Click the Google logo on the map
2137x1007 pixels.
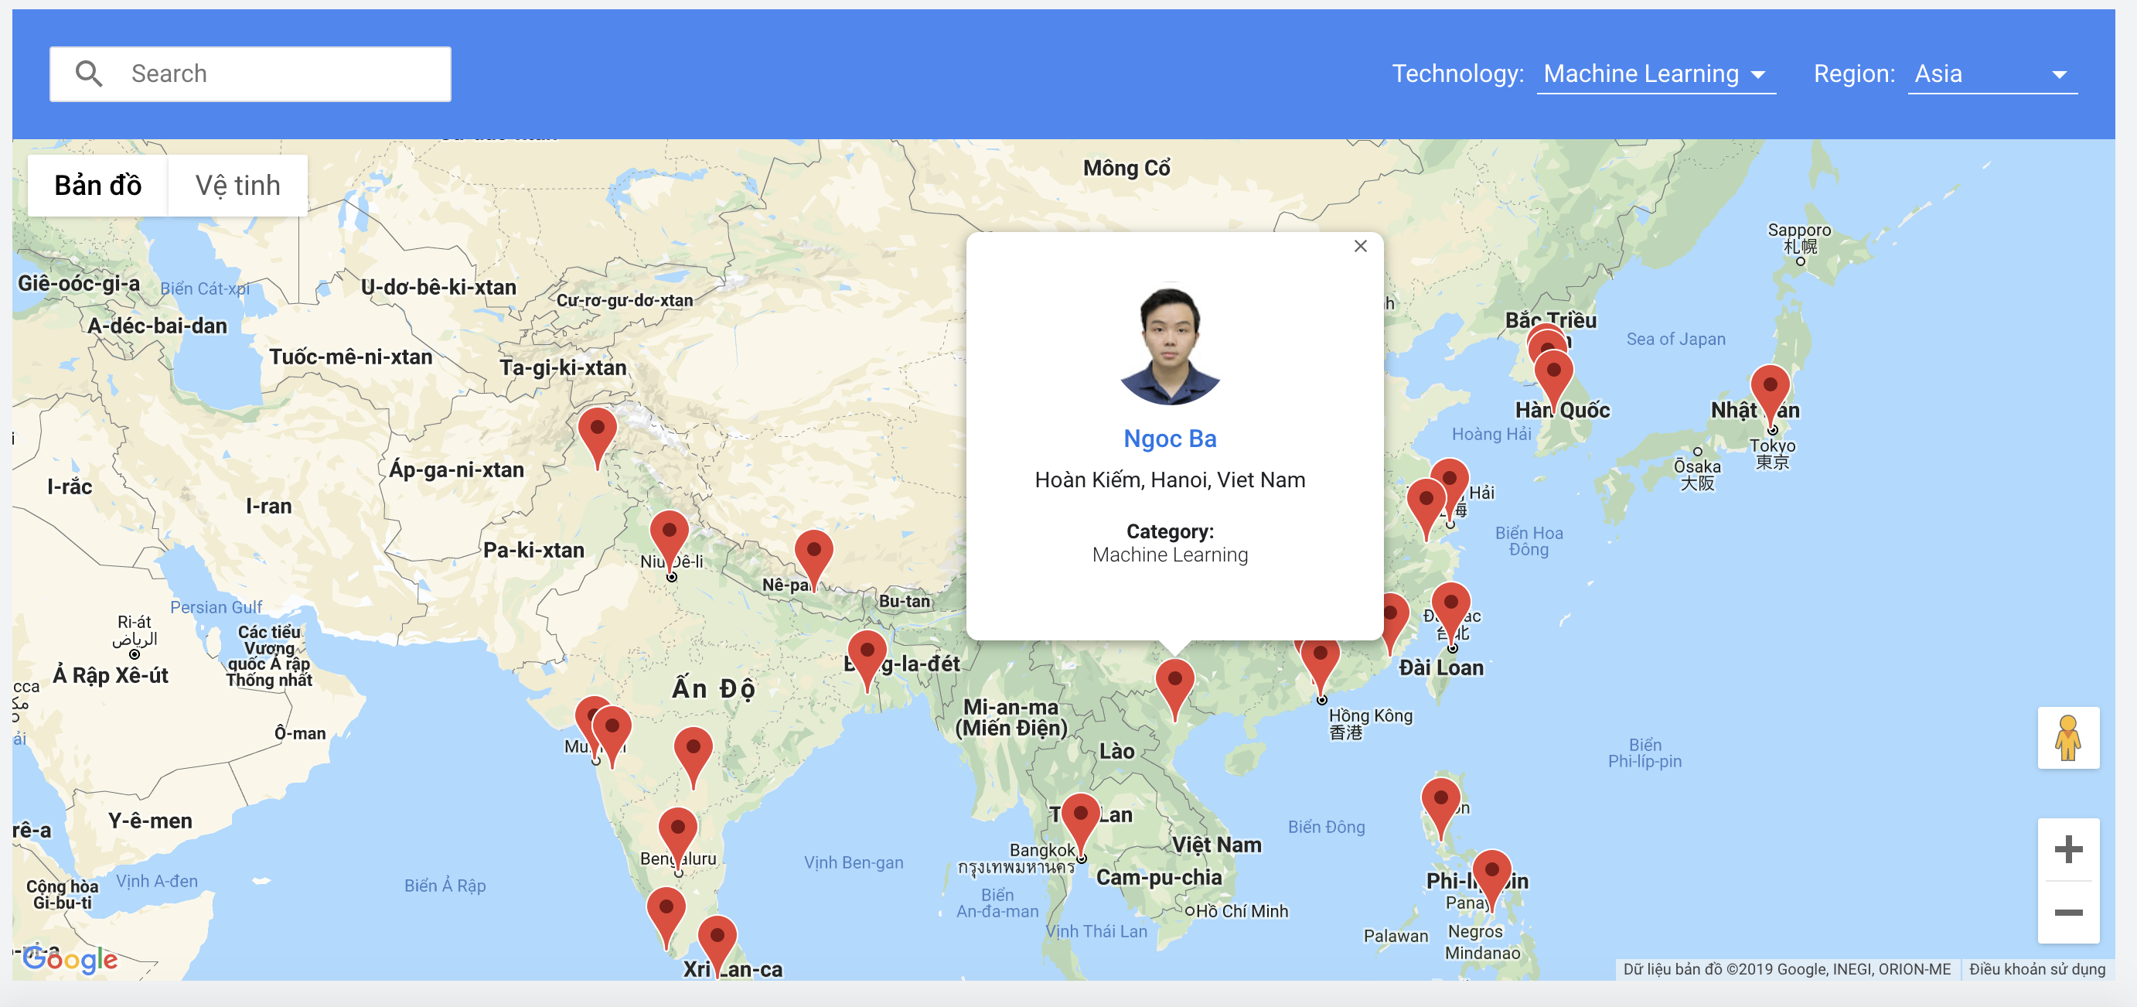click(70, 959)
